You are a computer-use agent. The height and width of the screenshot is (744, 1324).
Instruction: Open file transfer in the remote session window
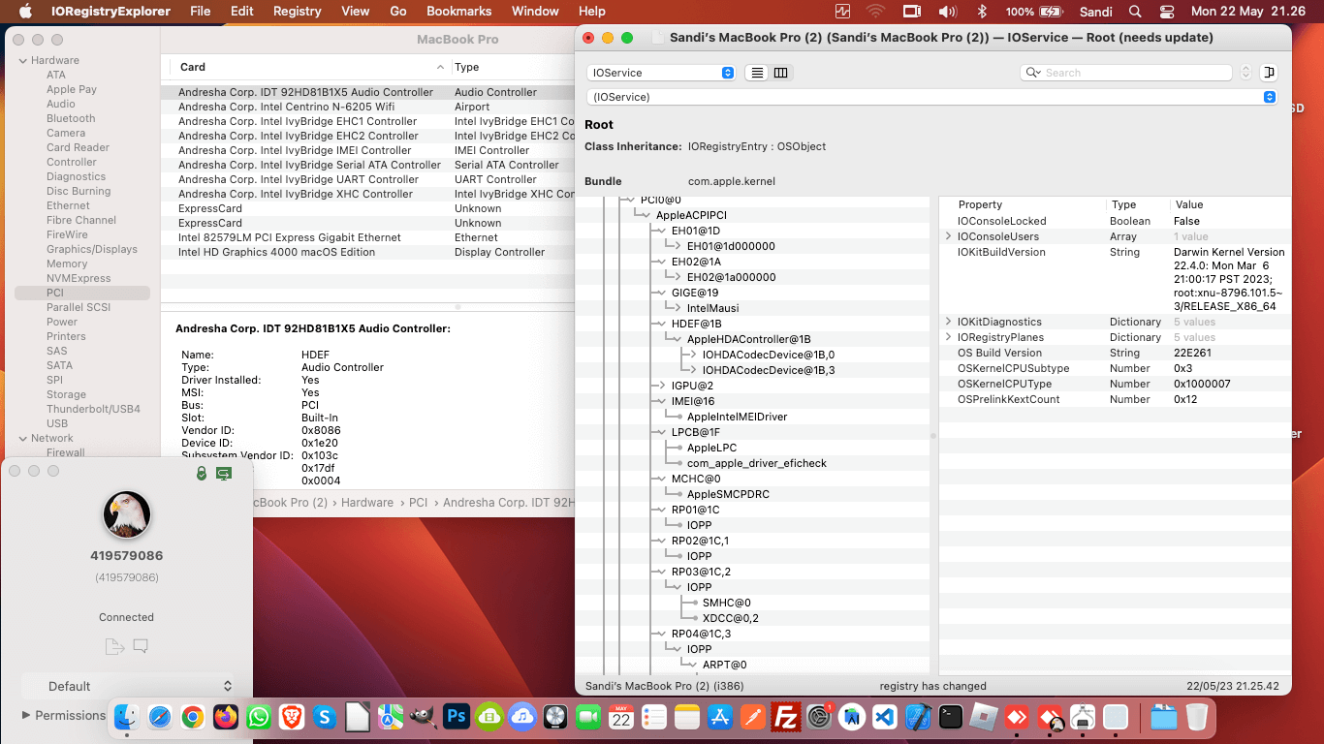pos(113,646)
